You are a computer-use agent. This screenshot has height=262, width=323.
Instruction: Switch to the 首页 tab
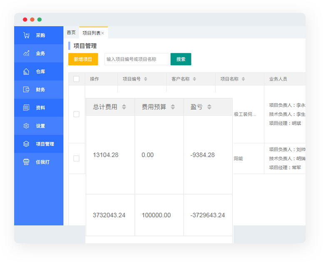click(71, 32)
